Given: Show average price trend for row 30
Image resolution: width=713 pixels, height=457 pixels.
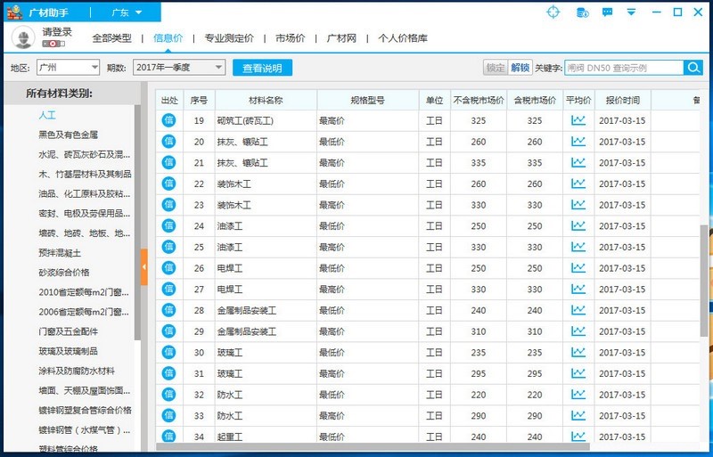Looking at the screenshot, I should [578, 353].
